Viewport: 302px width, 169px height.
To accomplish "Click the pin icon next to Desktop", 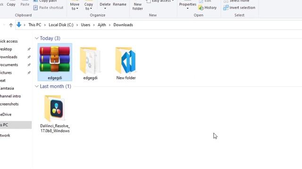I will [29, 49].
